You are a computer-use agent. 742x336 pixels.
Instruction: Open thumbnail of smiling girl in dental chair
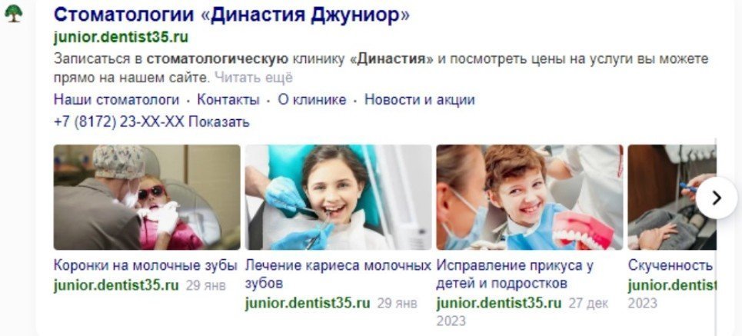[x=338, y=197]
